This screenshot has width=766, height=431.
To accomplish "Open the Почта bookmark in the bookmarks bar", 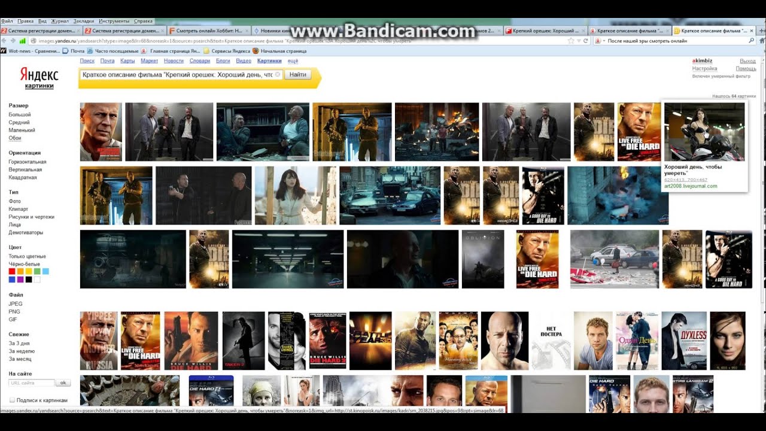I will click(74, 51).
